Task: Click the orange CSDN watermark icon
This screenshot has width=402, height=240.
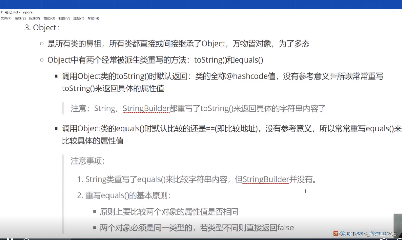Action: tap(336, 234)
